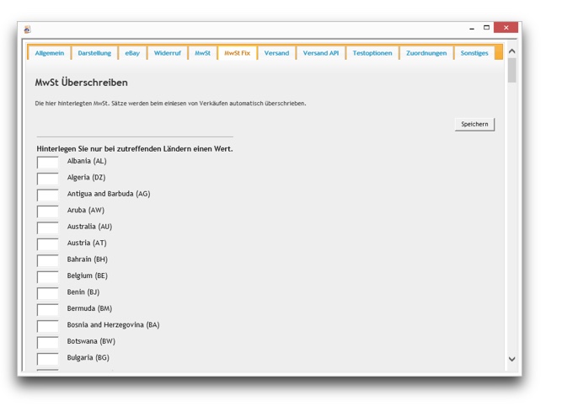Click the Bermuda (BM) label
The height and width of the screenshot is (412, 578).
coord(89,308)
